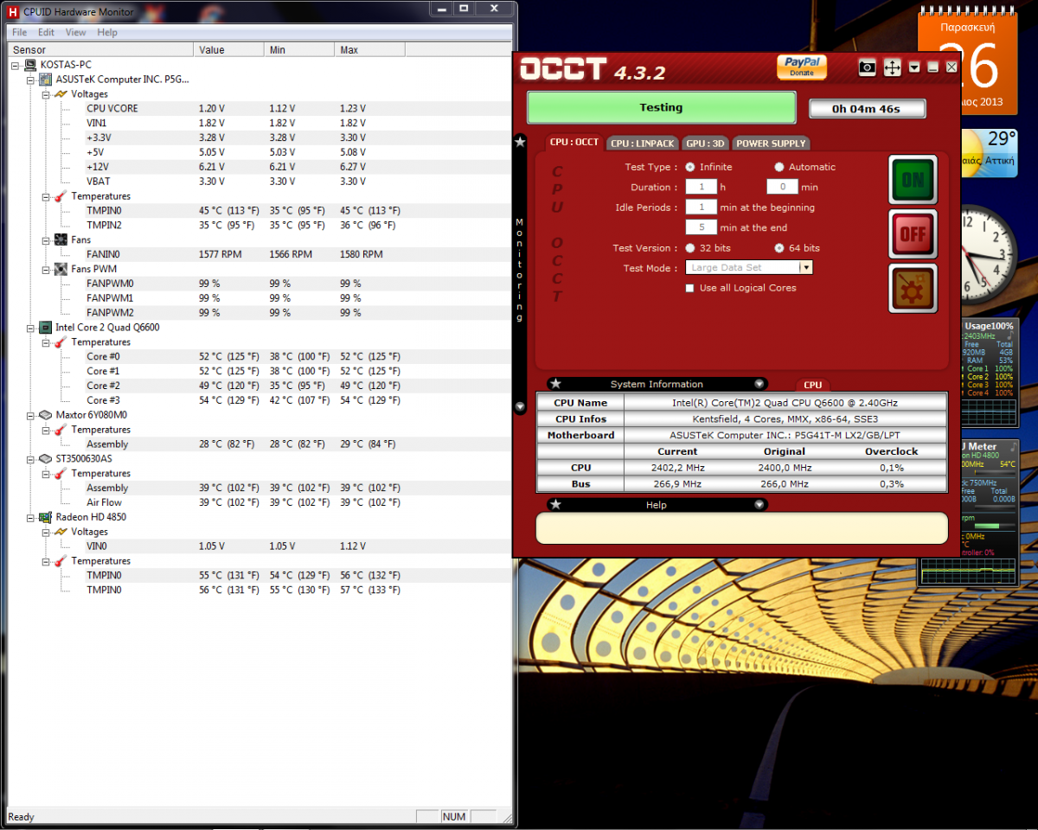Open the Test Mode Large Data Set dropdown

(x=749, y=268)
